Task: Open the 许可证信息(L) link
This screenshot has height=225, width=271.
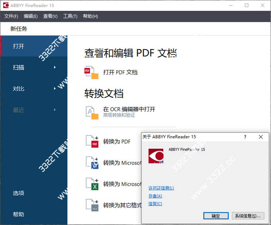Action: 161,188
